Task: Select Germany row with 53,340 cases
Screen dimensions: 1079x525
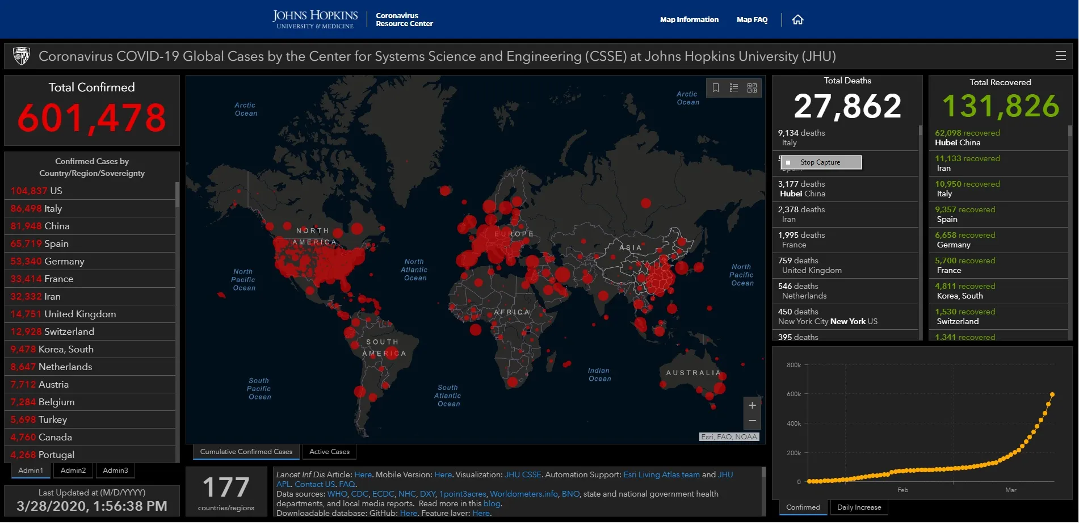Action: 91,261
